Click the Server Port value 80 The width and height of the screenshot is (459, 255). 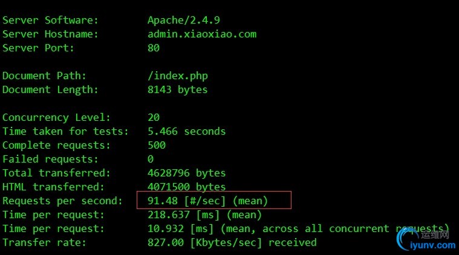(154, 48)
